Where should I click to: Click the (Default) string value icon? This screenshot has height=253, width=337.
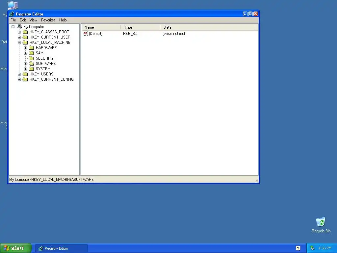[x=86, y=34]
